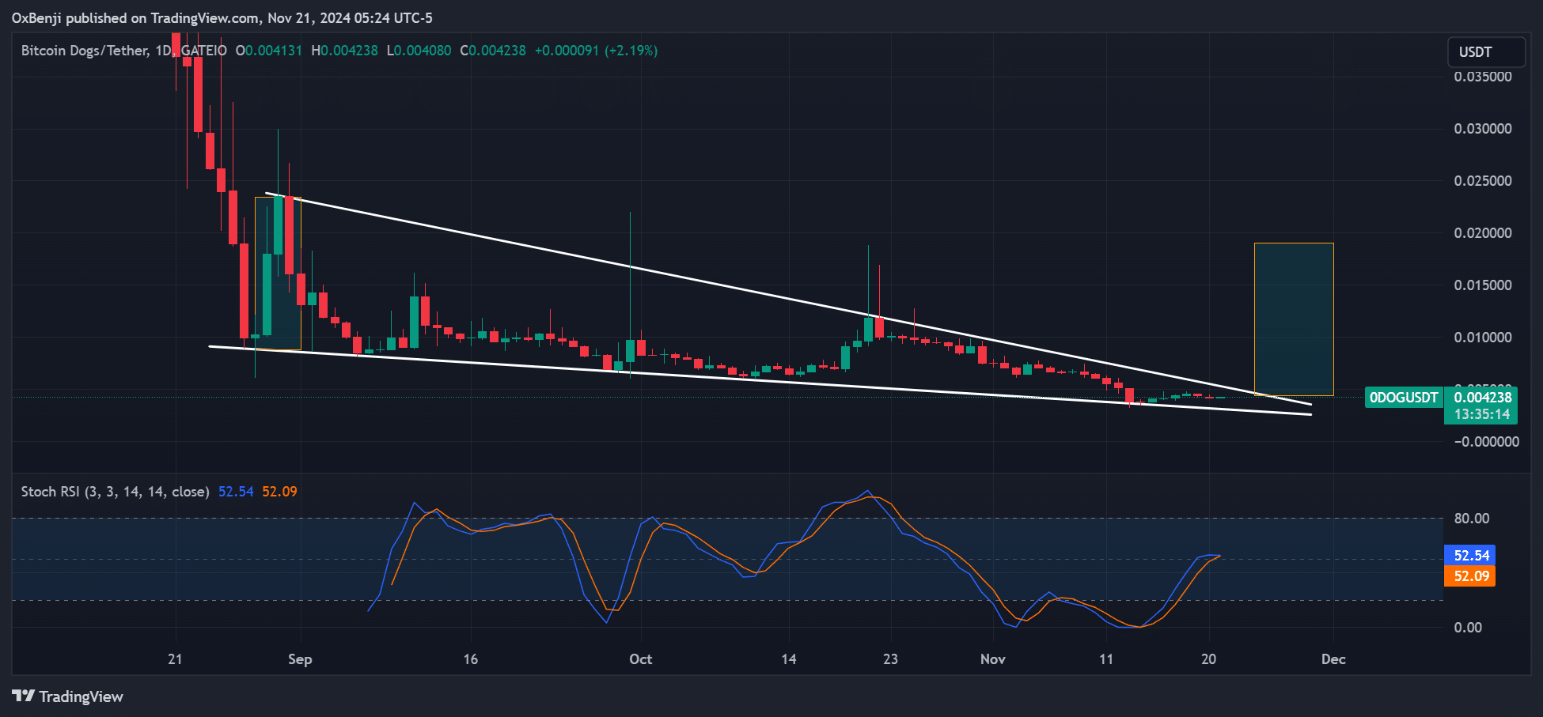Image resolution: width=1543 pixels, height=717 pixels.
Task: Click the ODOGUSDT price label tag
Action: coord(1404,398)
